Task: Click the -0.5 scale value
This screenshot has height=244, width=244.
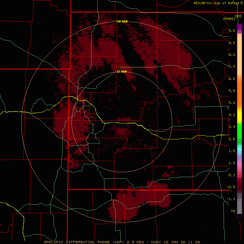Action: (x=231, y=187)
